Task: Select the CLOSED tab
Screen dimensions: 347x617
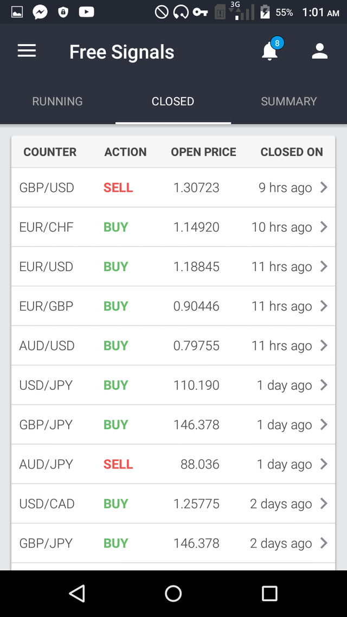Action: coord(173,101)
